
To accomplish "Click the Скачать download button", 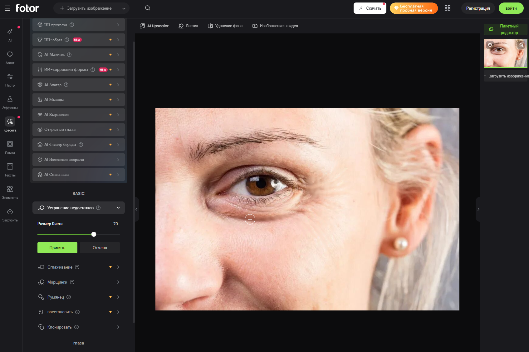I will 370,8.
